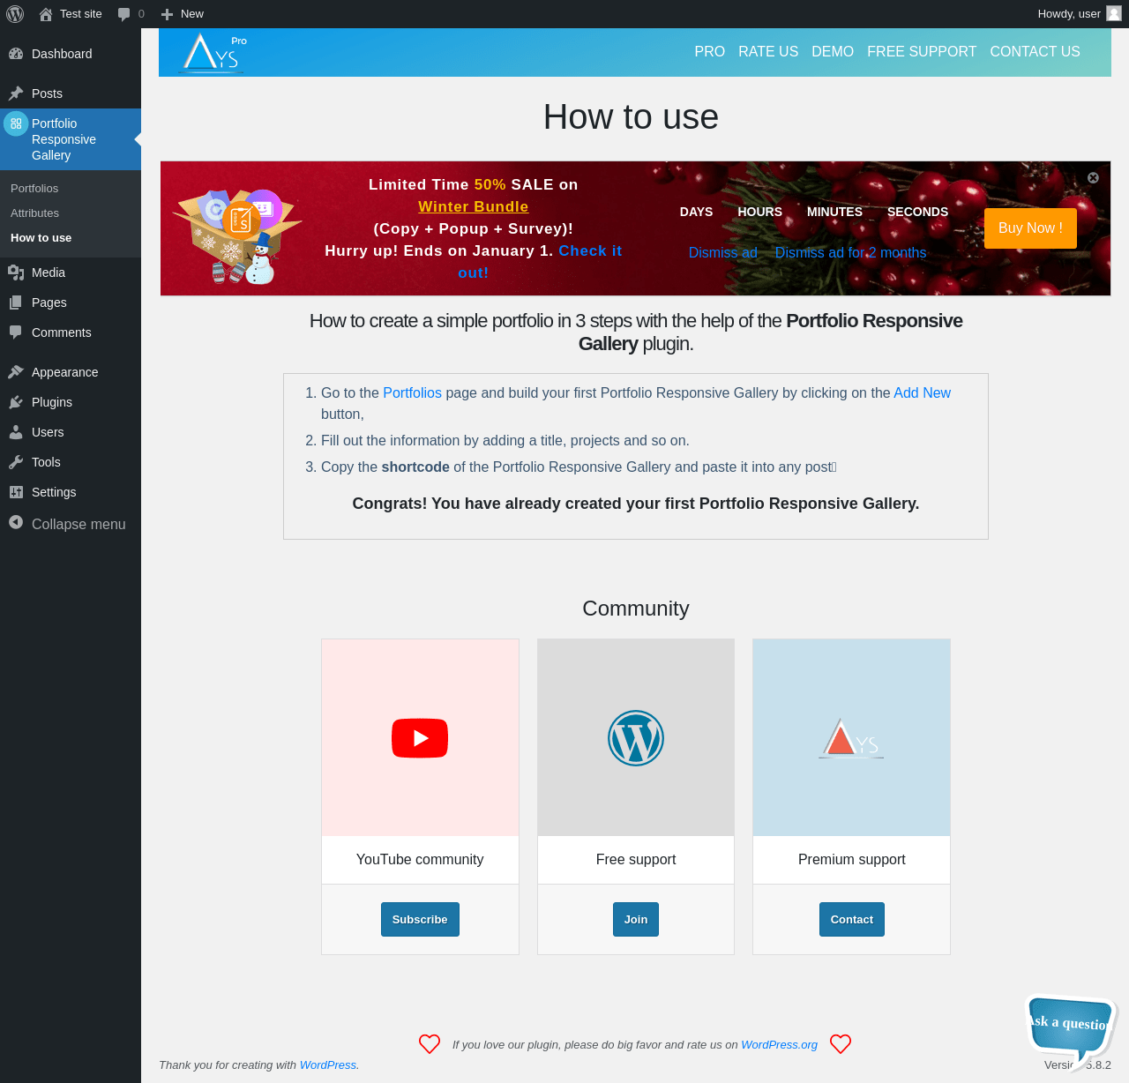Click Dismiss ad for 2 months
The width and height of the screenshot is (1129, 1083).
click(850, 253)
